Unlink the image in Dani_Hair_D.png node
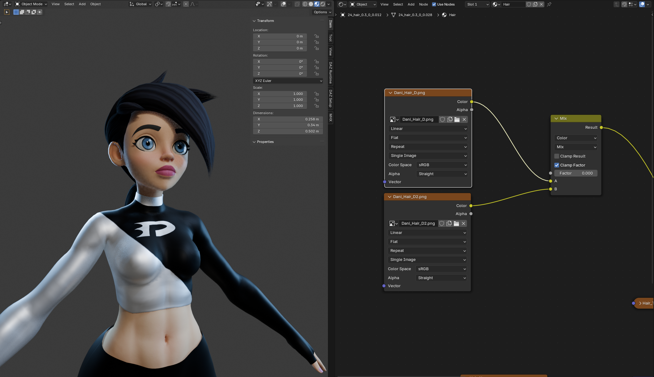The image size is (654, 377). pos(464,119)
